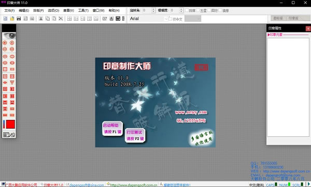Save with the floppy disk icon

(19, 19)
